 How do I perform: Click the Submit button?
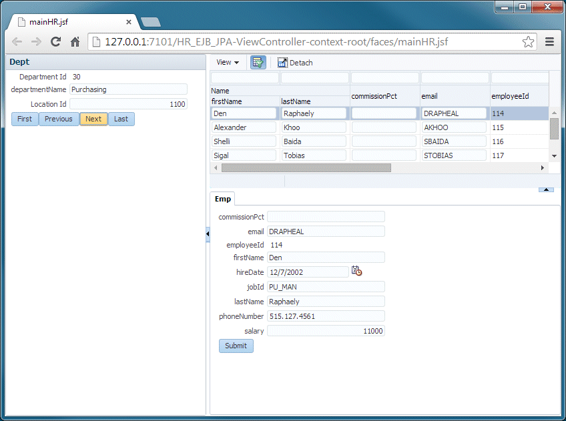pyautogui.click(x=236, y=346)
